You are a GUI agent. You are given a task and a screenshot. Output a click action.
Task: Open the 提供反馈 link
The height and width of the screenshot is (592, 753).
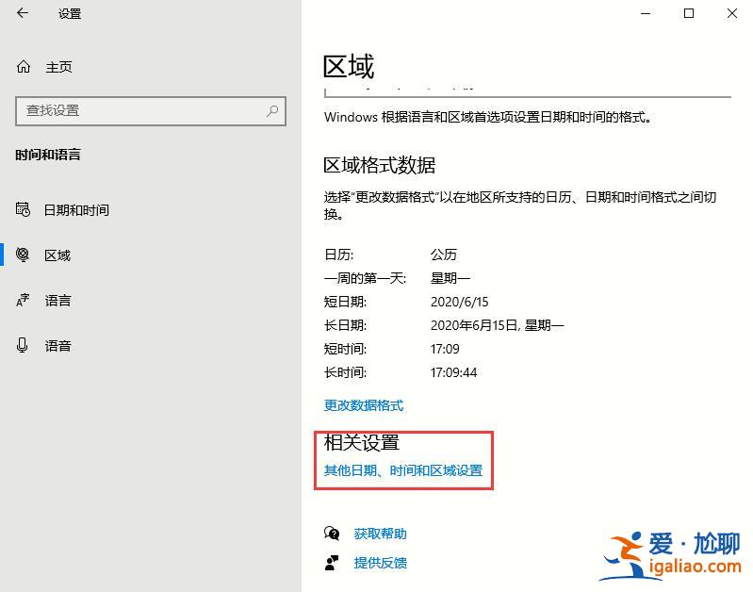(380, 563)
